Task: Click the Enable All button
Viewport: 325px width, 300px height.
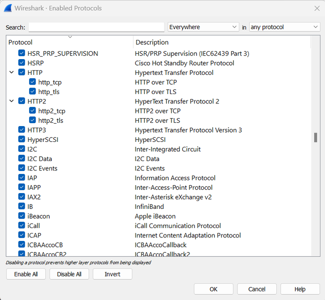Action: (26, 274)
